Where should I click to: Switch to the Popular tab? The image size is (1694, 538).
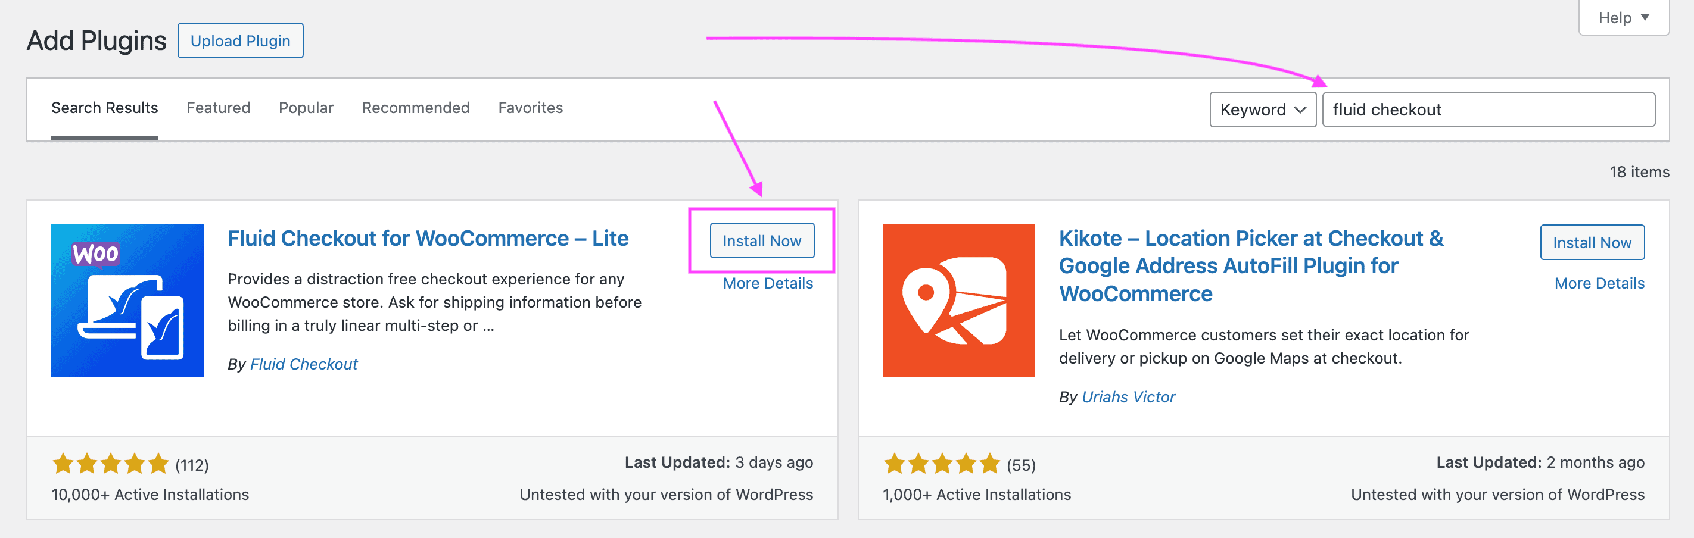pos(306,108)
